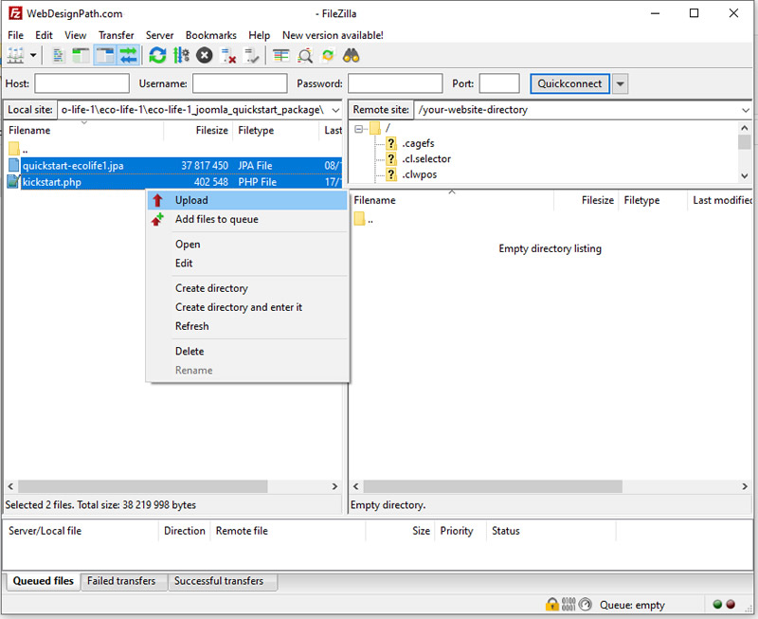758x619 pixels.
Task: Open the Server menu
Action: [x=159, y=35]
